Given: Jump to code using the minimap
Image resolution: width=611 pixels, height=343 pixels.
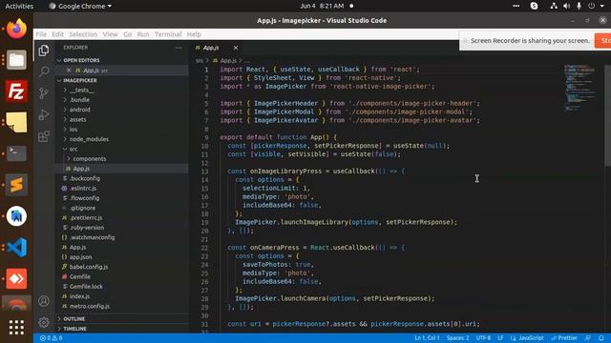Looking at the screenshot, I should click(579, 88).
